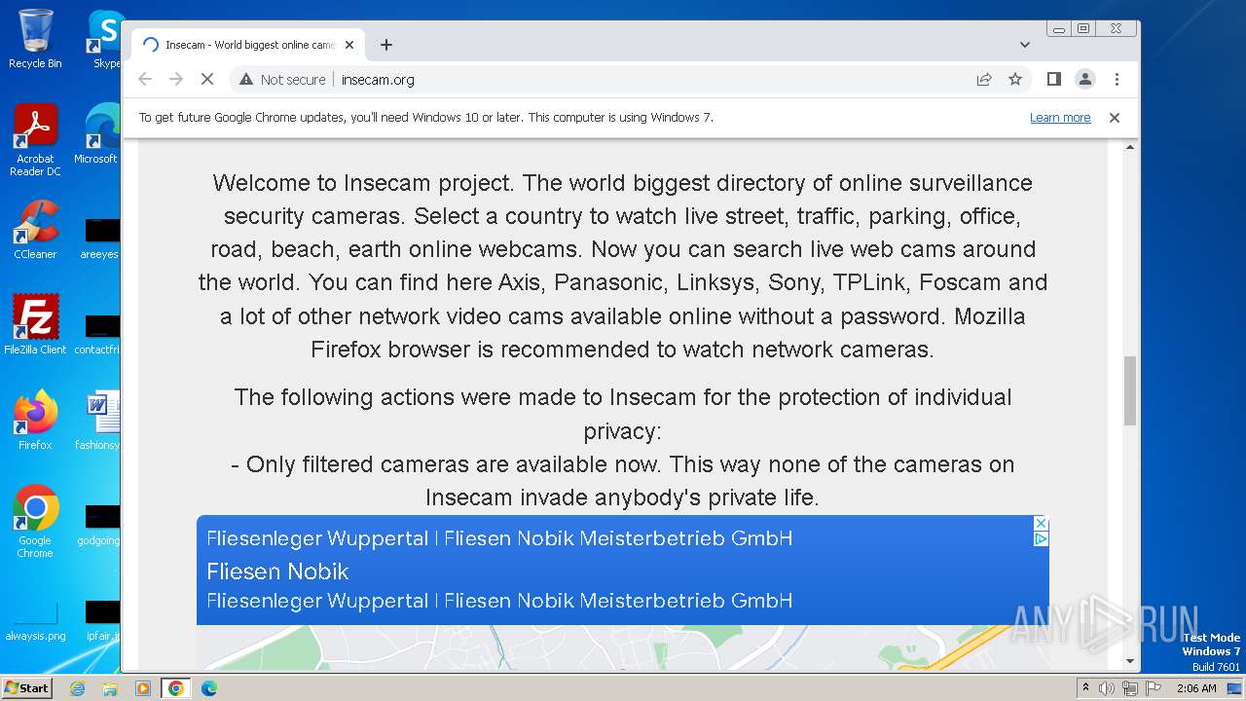Open Recycle Bin on desktop
The image size is (1246, 701).
click(35, 39)
